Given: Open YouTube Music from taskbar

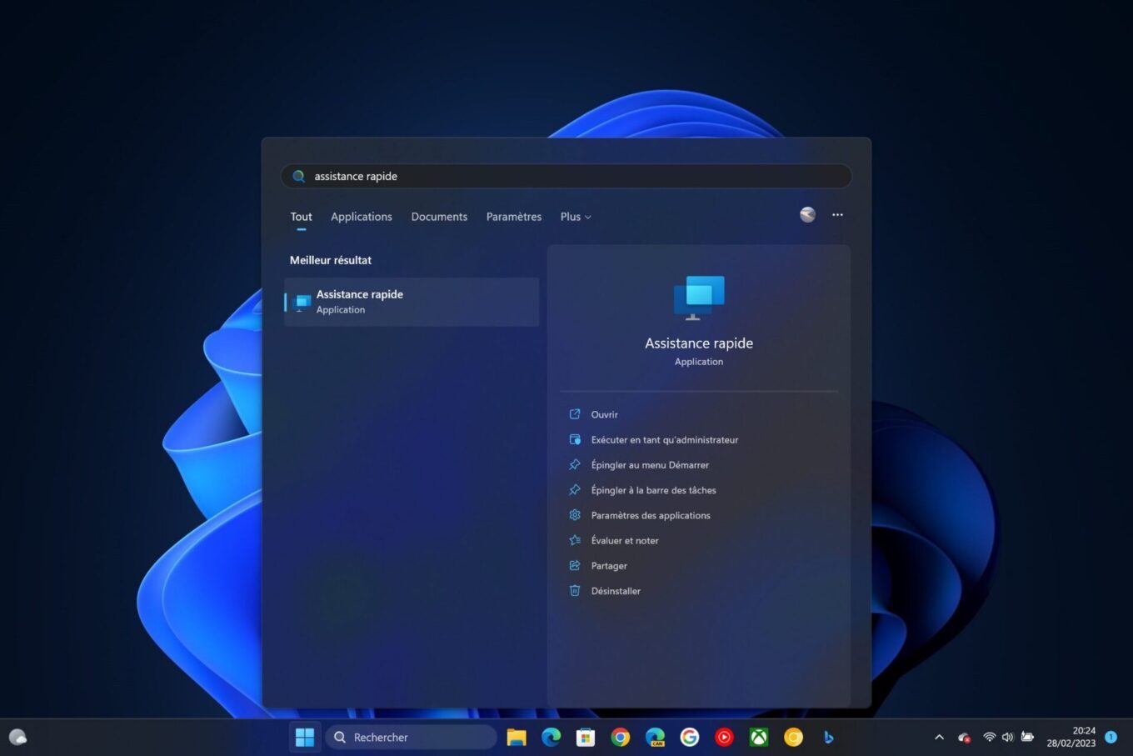Looking at the screenshot, I should [x=724, y=738].
